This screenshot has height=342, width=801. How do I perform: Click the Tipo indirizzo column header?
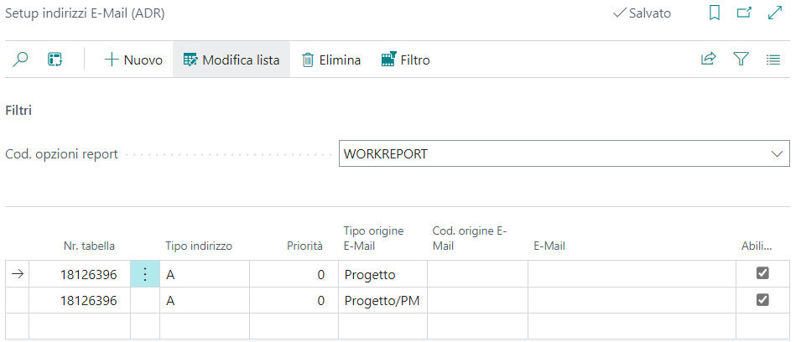coord(199,246)
